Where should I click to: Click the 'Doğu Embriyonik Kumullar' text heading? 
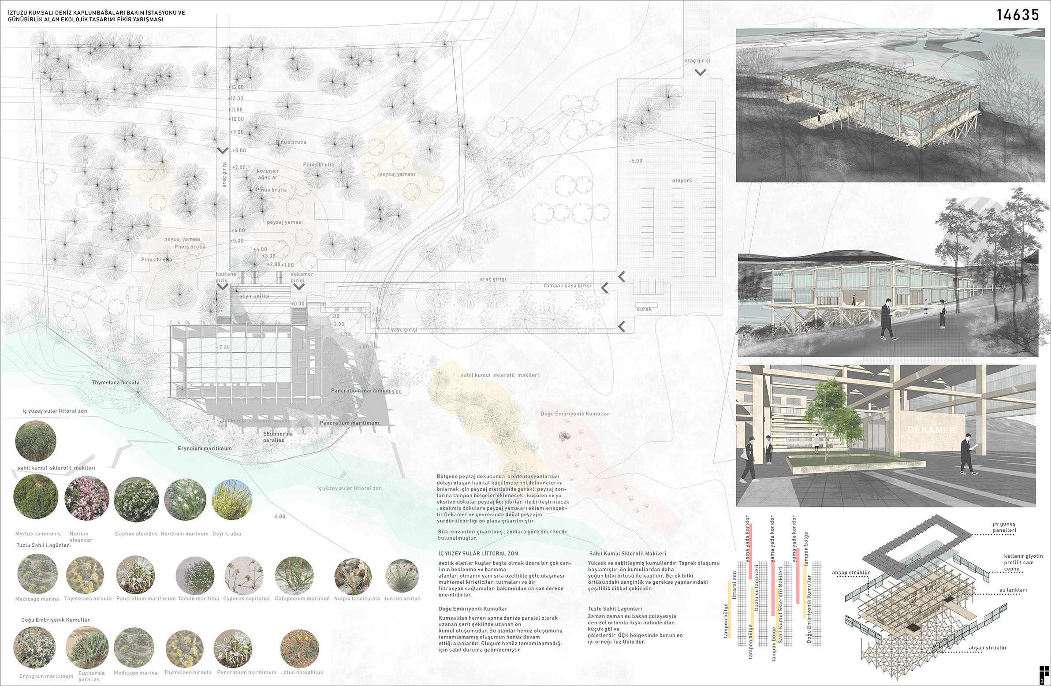(473, 609)
